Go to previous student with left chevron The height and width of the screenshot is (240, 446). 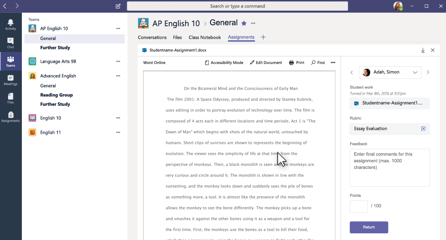click(x=351, y=72)
